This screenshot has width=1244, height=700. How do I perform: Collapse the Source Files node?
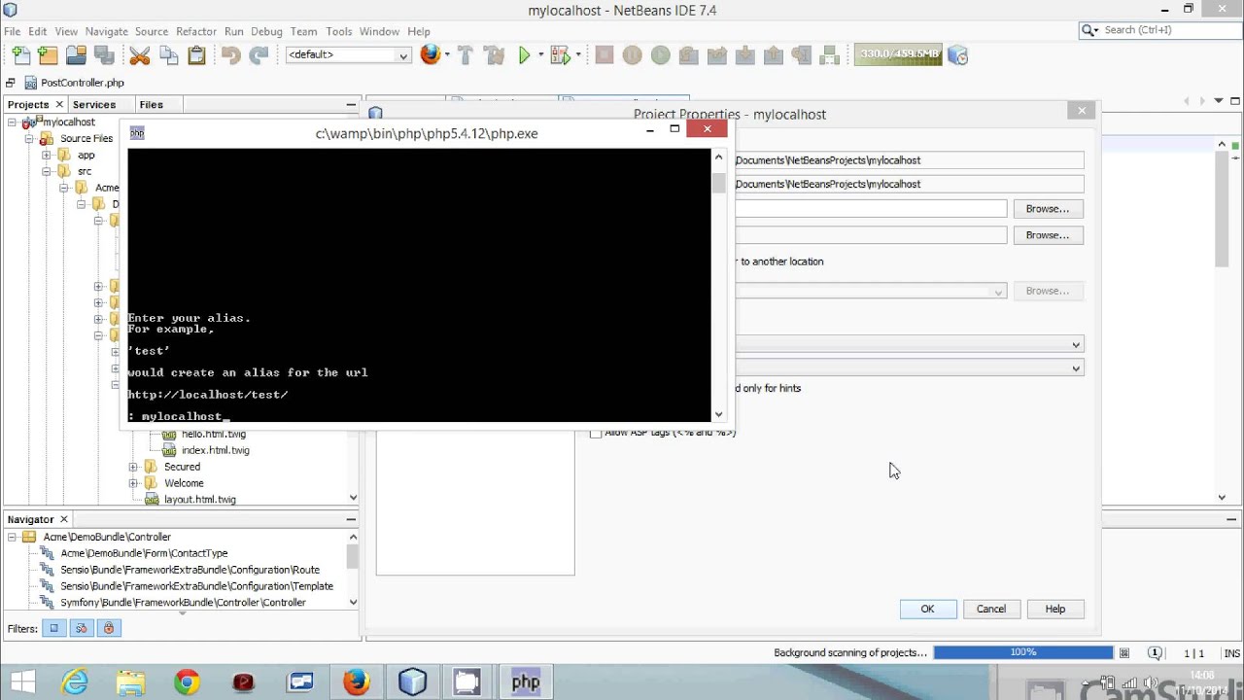pyautogui.click(x=29, y=139)
